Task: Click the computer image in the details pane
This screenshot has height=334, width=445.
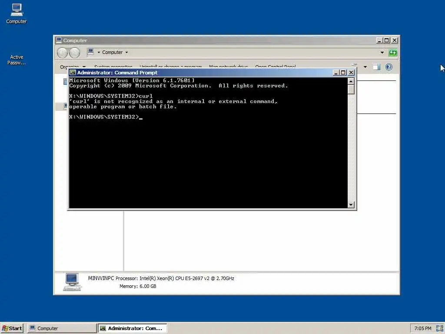Action: click(72, 282)
